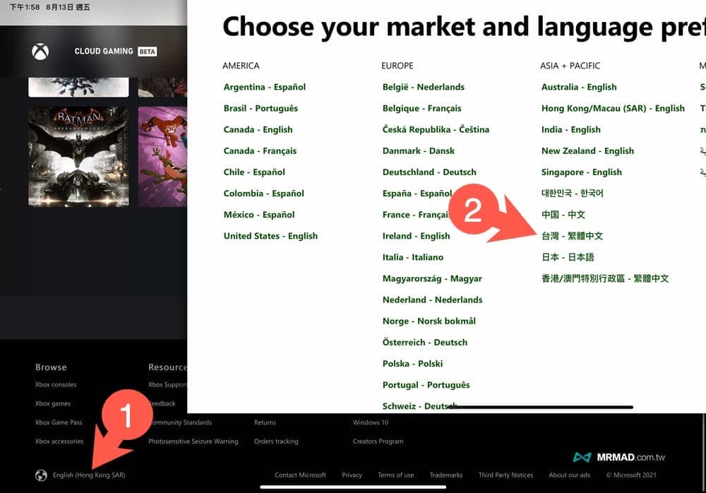Pick France - Français market
Viewport: 706px width, 493px height.
[x=416, y=215]
